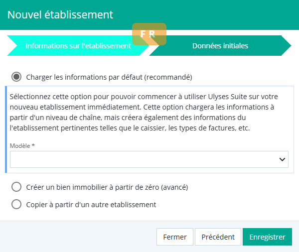Screen dimensions: 299x252
Task: Click the Fermer button
Action: tap(174, 237)
